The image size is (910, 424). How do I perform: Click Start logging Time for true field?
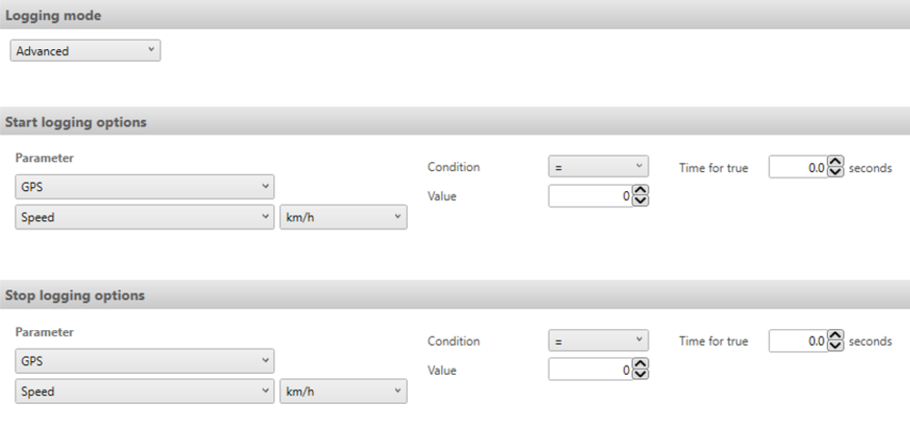point(799,167)
